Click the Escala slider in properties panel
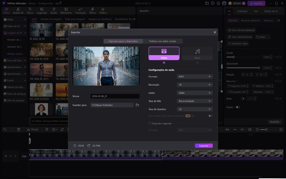This screenshot has height=179, width=286. [x=243, y=57]
